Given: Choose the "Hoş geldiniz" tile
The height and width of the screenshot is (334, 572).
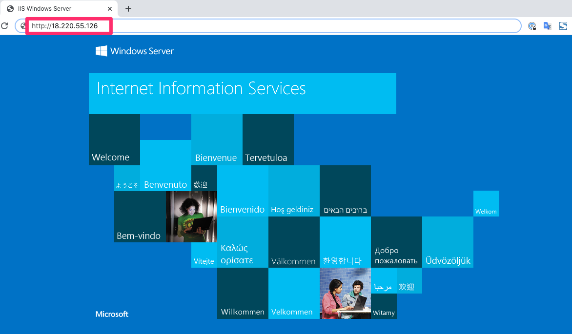Looking at the screenshot, I should coord(294,191).
